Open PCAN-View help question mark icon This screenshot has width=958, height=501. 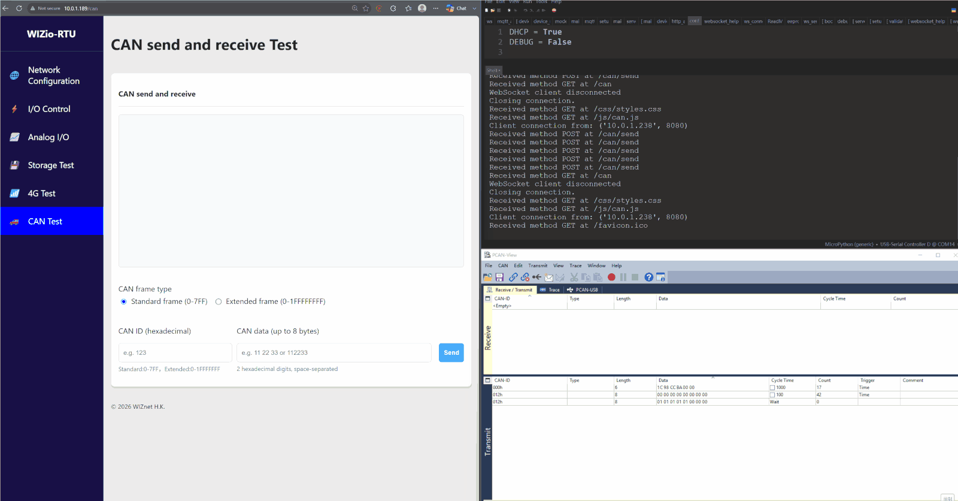pyautogui.click(x=648, y=277)
